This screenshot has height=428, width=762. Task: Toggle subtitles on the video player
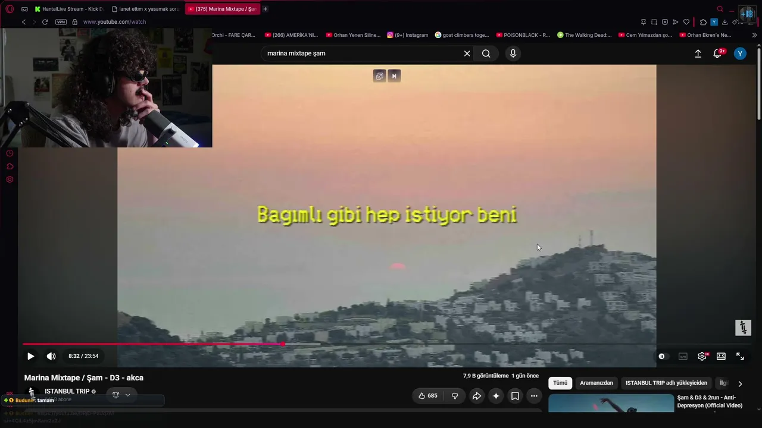tap(683, 356)
